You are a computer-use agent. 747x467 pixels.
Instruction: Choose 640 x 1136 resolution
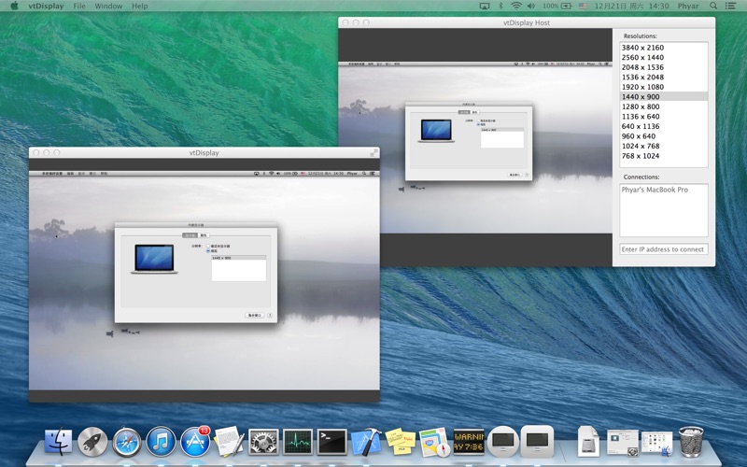664,126
